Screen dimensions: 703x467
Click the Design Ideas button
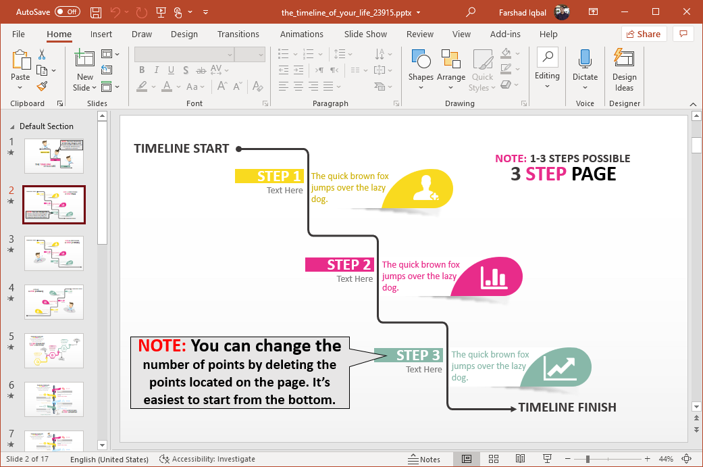pos(624,69)
